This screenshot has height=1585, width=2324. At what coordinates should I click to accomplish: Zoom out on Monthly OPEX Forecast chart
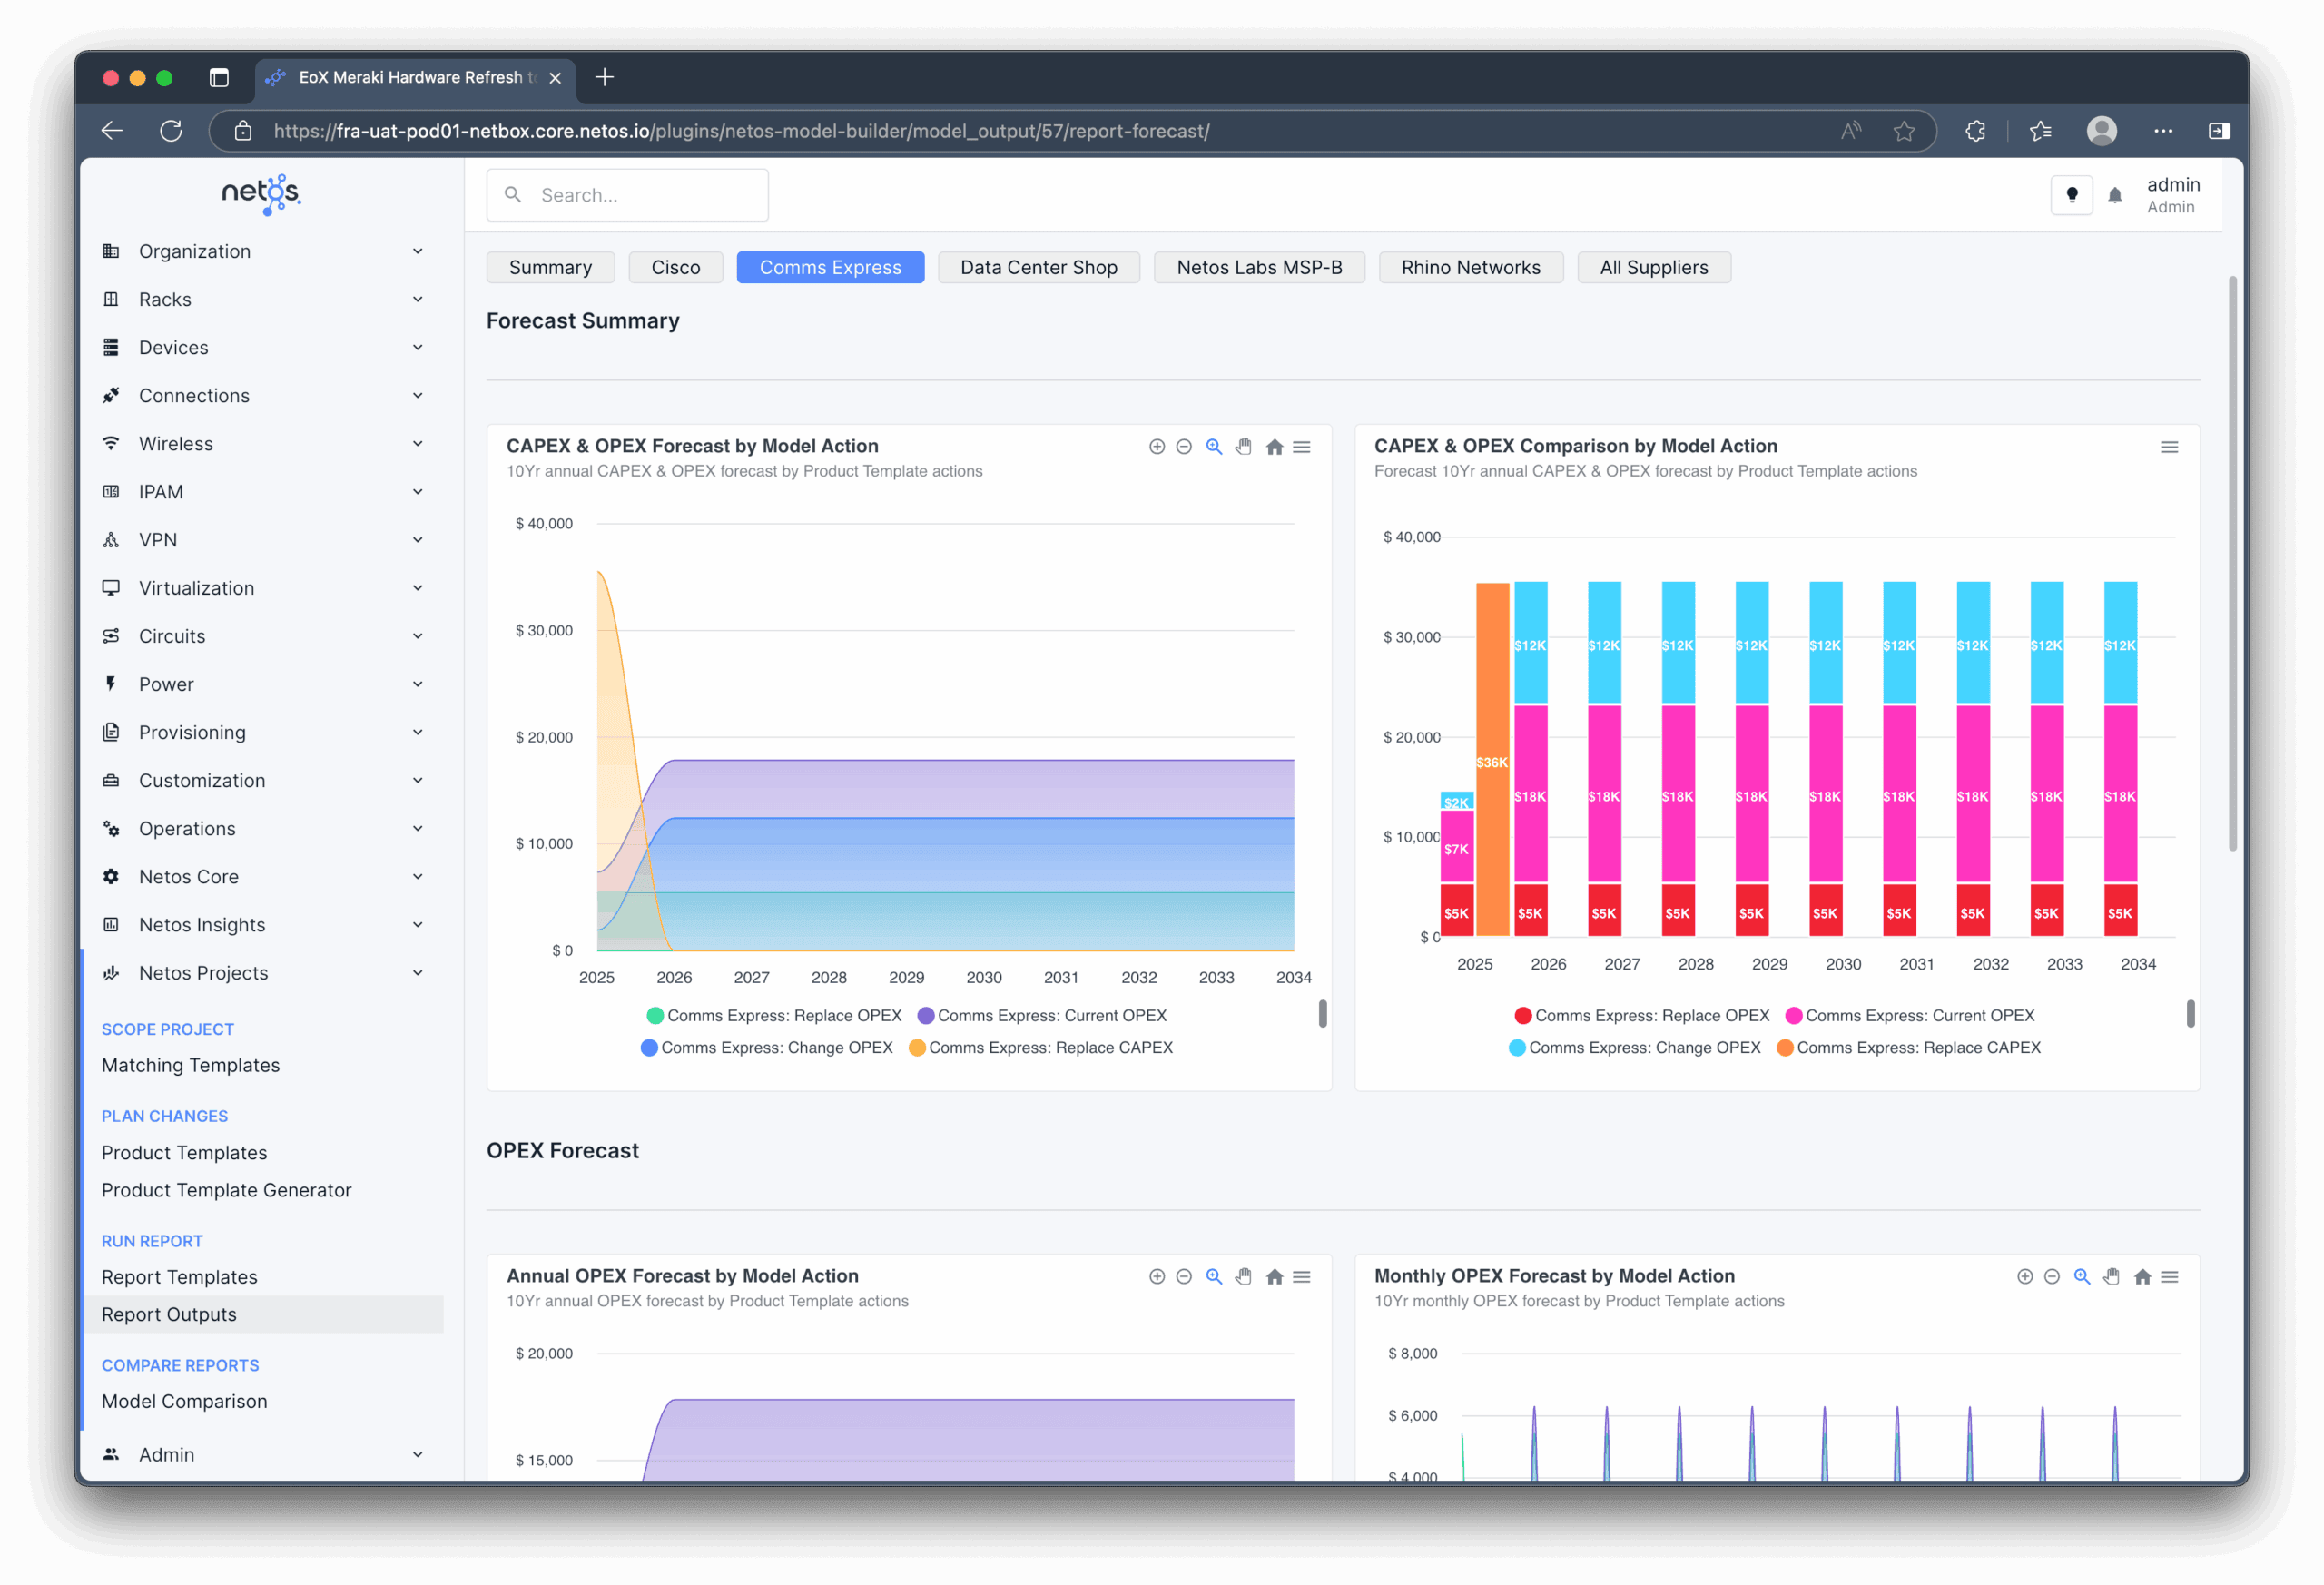[2052, 1277]
